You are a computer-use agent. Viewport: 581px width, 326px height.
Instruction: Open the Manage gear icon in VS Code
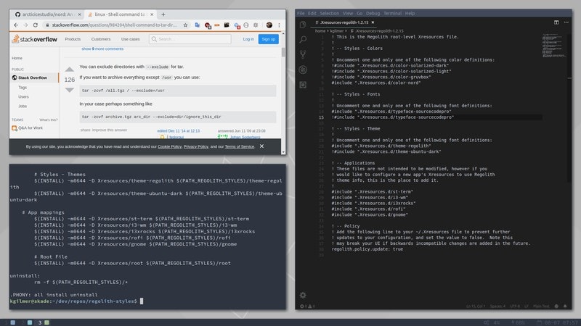pyautogui.click(x=303, y=295)
